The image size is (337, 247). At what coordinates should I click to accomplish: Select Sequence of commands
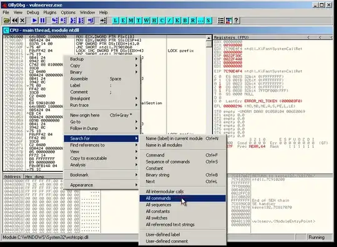point(182,162)
